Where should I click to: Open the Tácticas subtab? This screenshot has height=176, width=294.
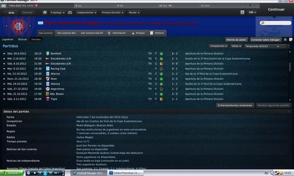[x=22, y=40]
